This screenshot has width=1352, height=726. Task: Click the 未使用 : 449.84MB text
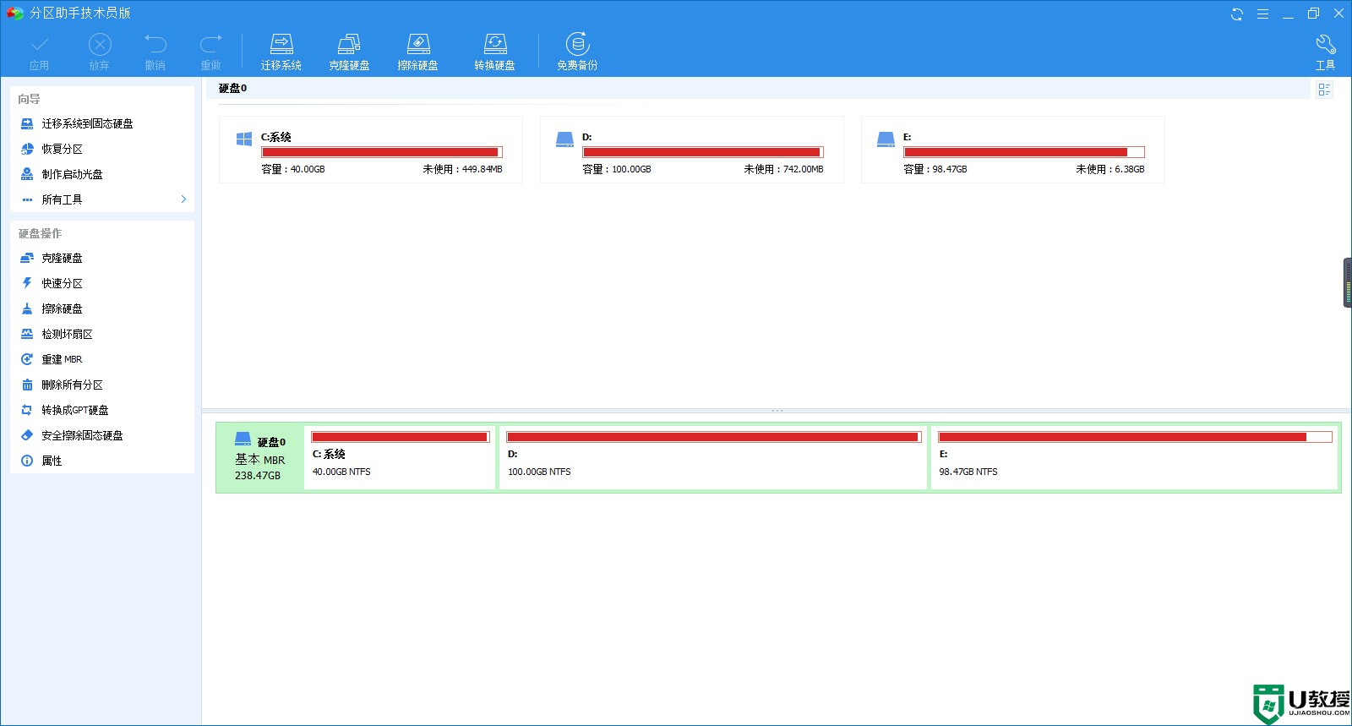pyautogui.click(x=462, y=169)
